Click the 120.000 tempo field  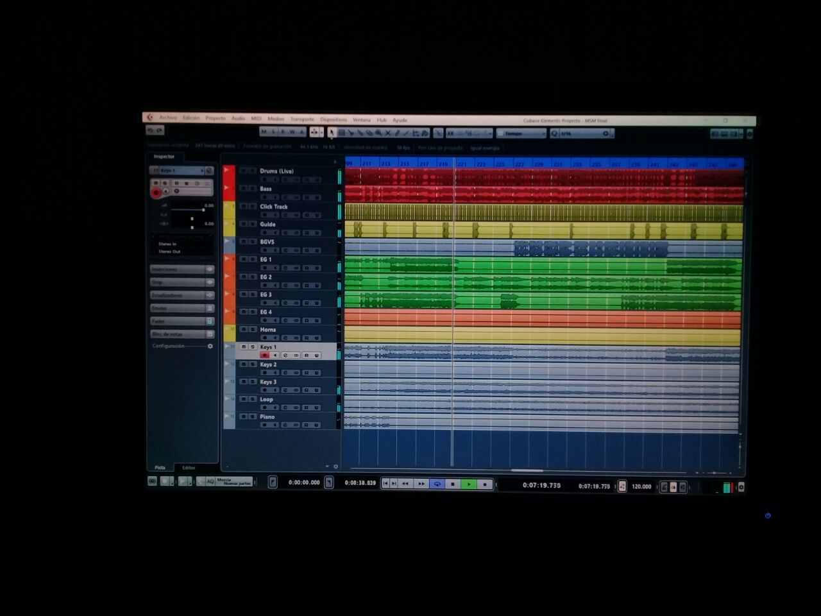(641, 486)
